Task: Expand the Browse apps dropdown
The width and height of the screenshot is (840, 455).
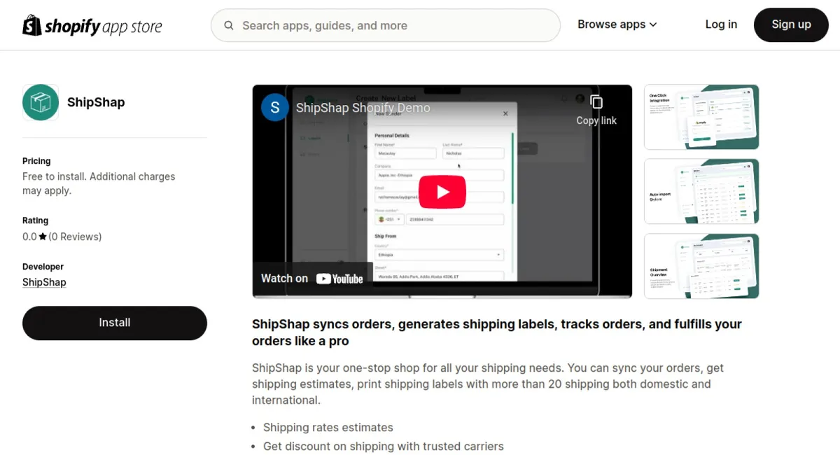Action: click(617, 24)
